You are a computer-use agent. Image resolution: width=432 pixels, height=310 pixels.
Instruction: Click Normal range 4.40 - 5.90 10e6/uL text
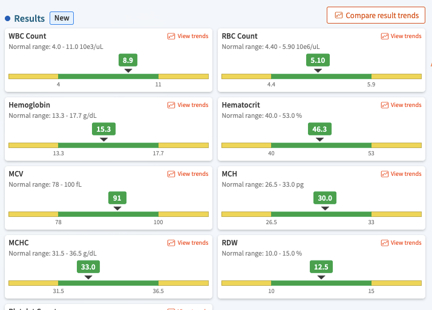click(271, 47)
